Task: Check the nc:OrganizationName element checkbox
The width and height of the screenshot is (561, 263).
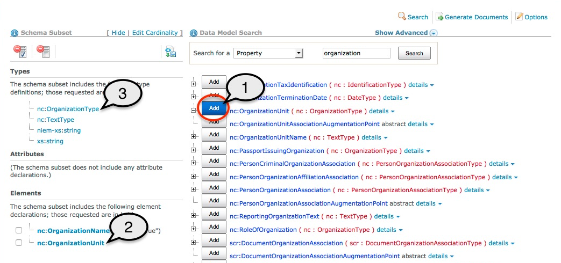Action: (19, 230)
